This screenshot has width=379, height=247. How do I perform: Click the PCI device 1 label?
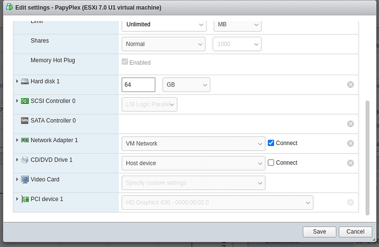pos(47,199)
